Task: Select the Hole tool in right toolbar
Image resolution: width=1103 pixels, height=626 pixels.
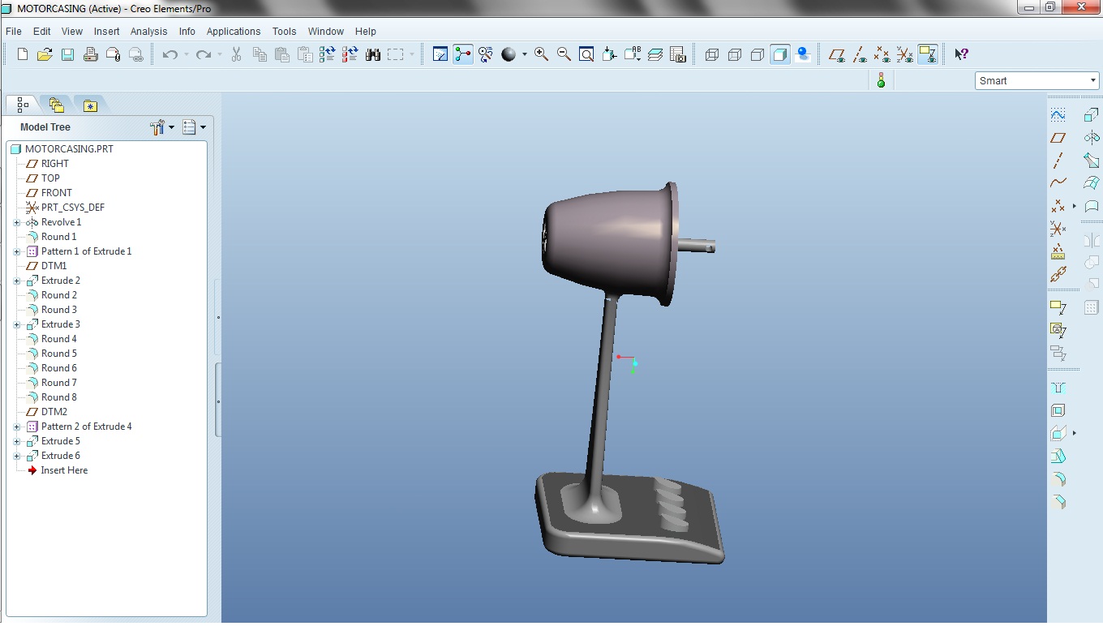Action: point(1058,388)
